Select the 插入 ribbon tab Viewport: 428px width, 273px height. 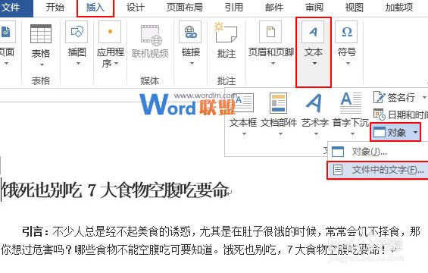coord(95,8)
